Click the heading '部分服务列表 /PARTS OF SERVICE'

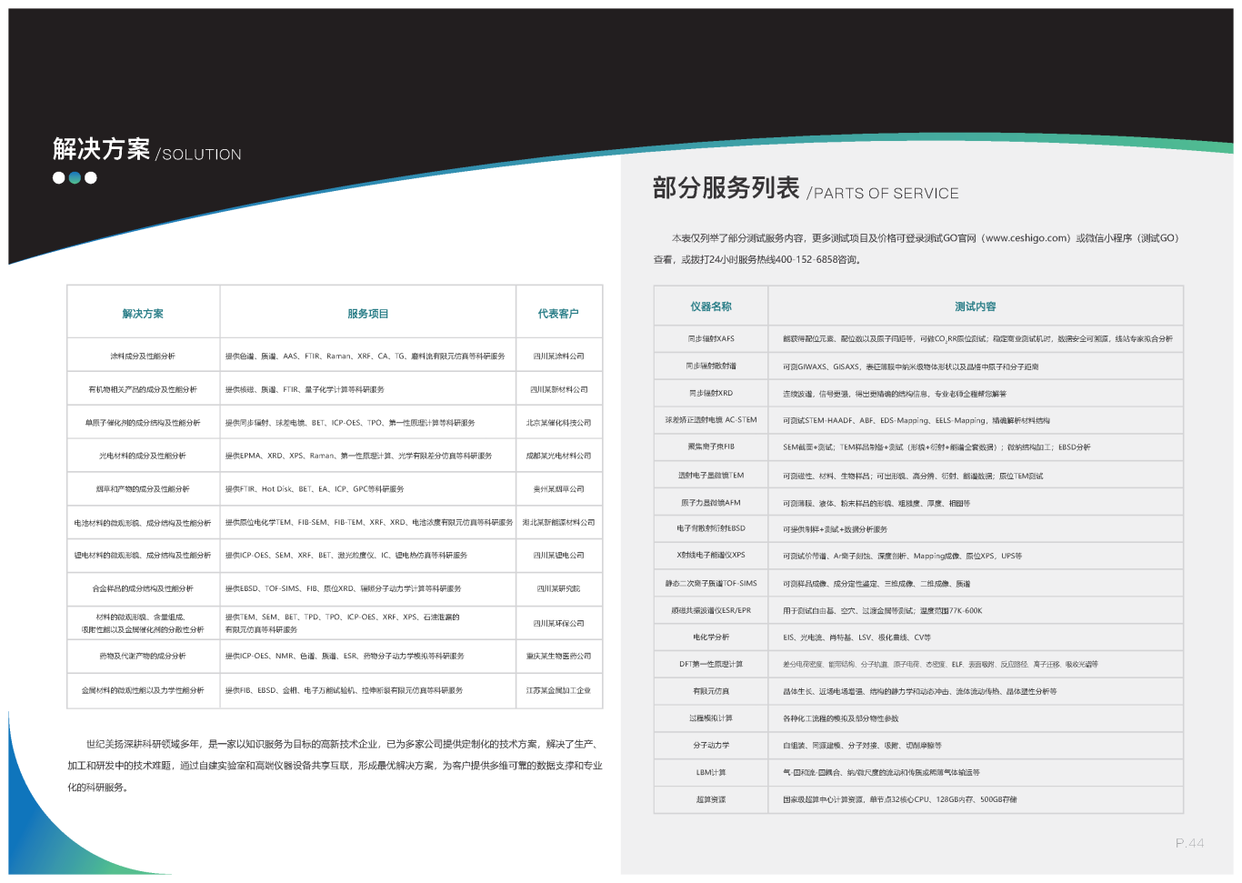coord(806,189)
